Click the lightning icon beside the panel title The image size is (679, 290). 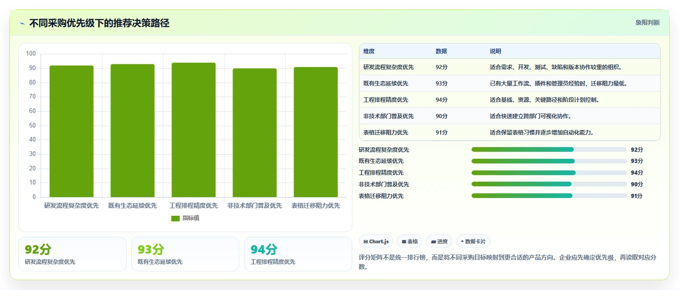click(x=22, y=23)
